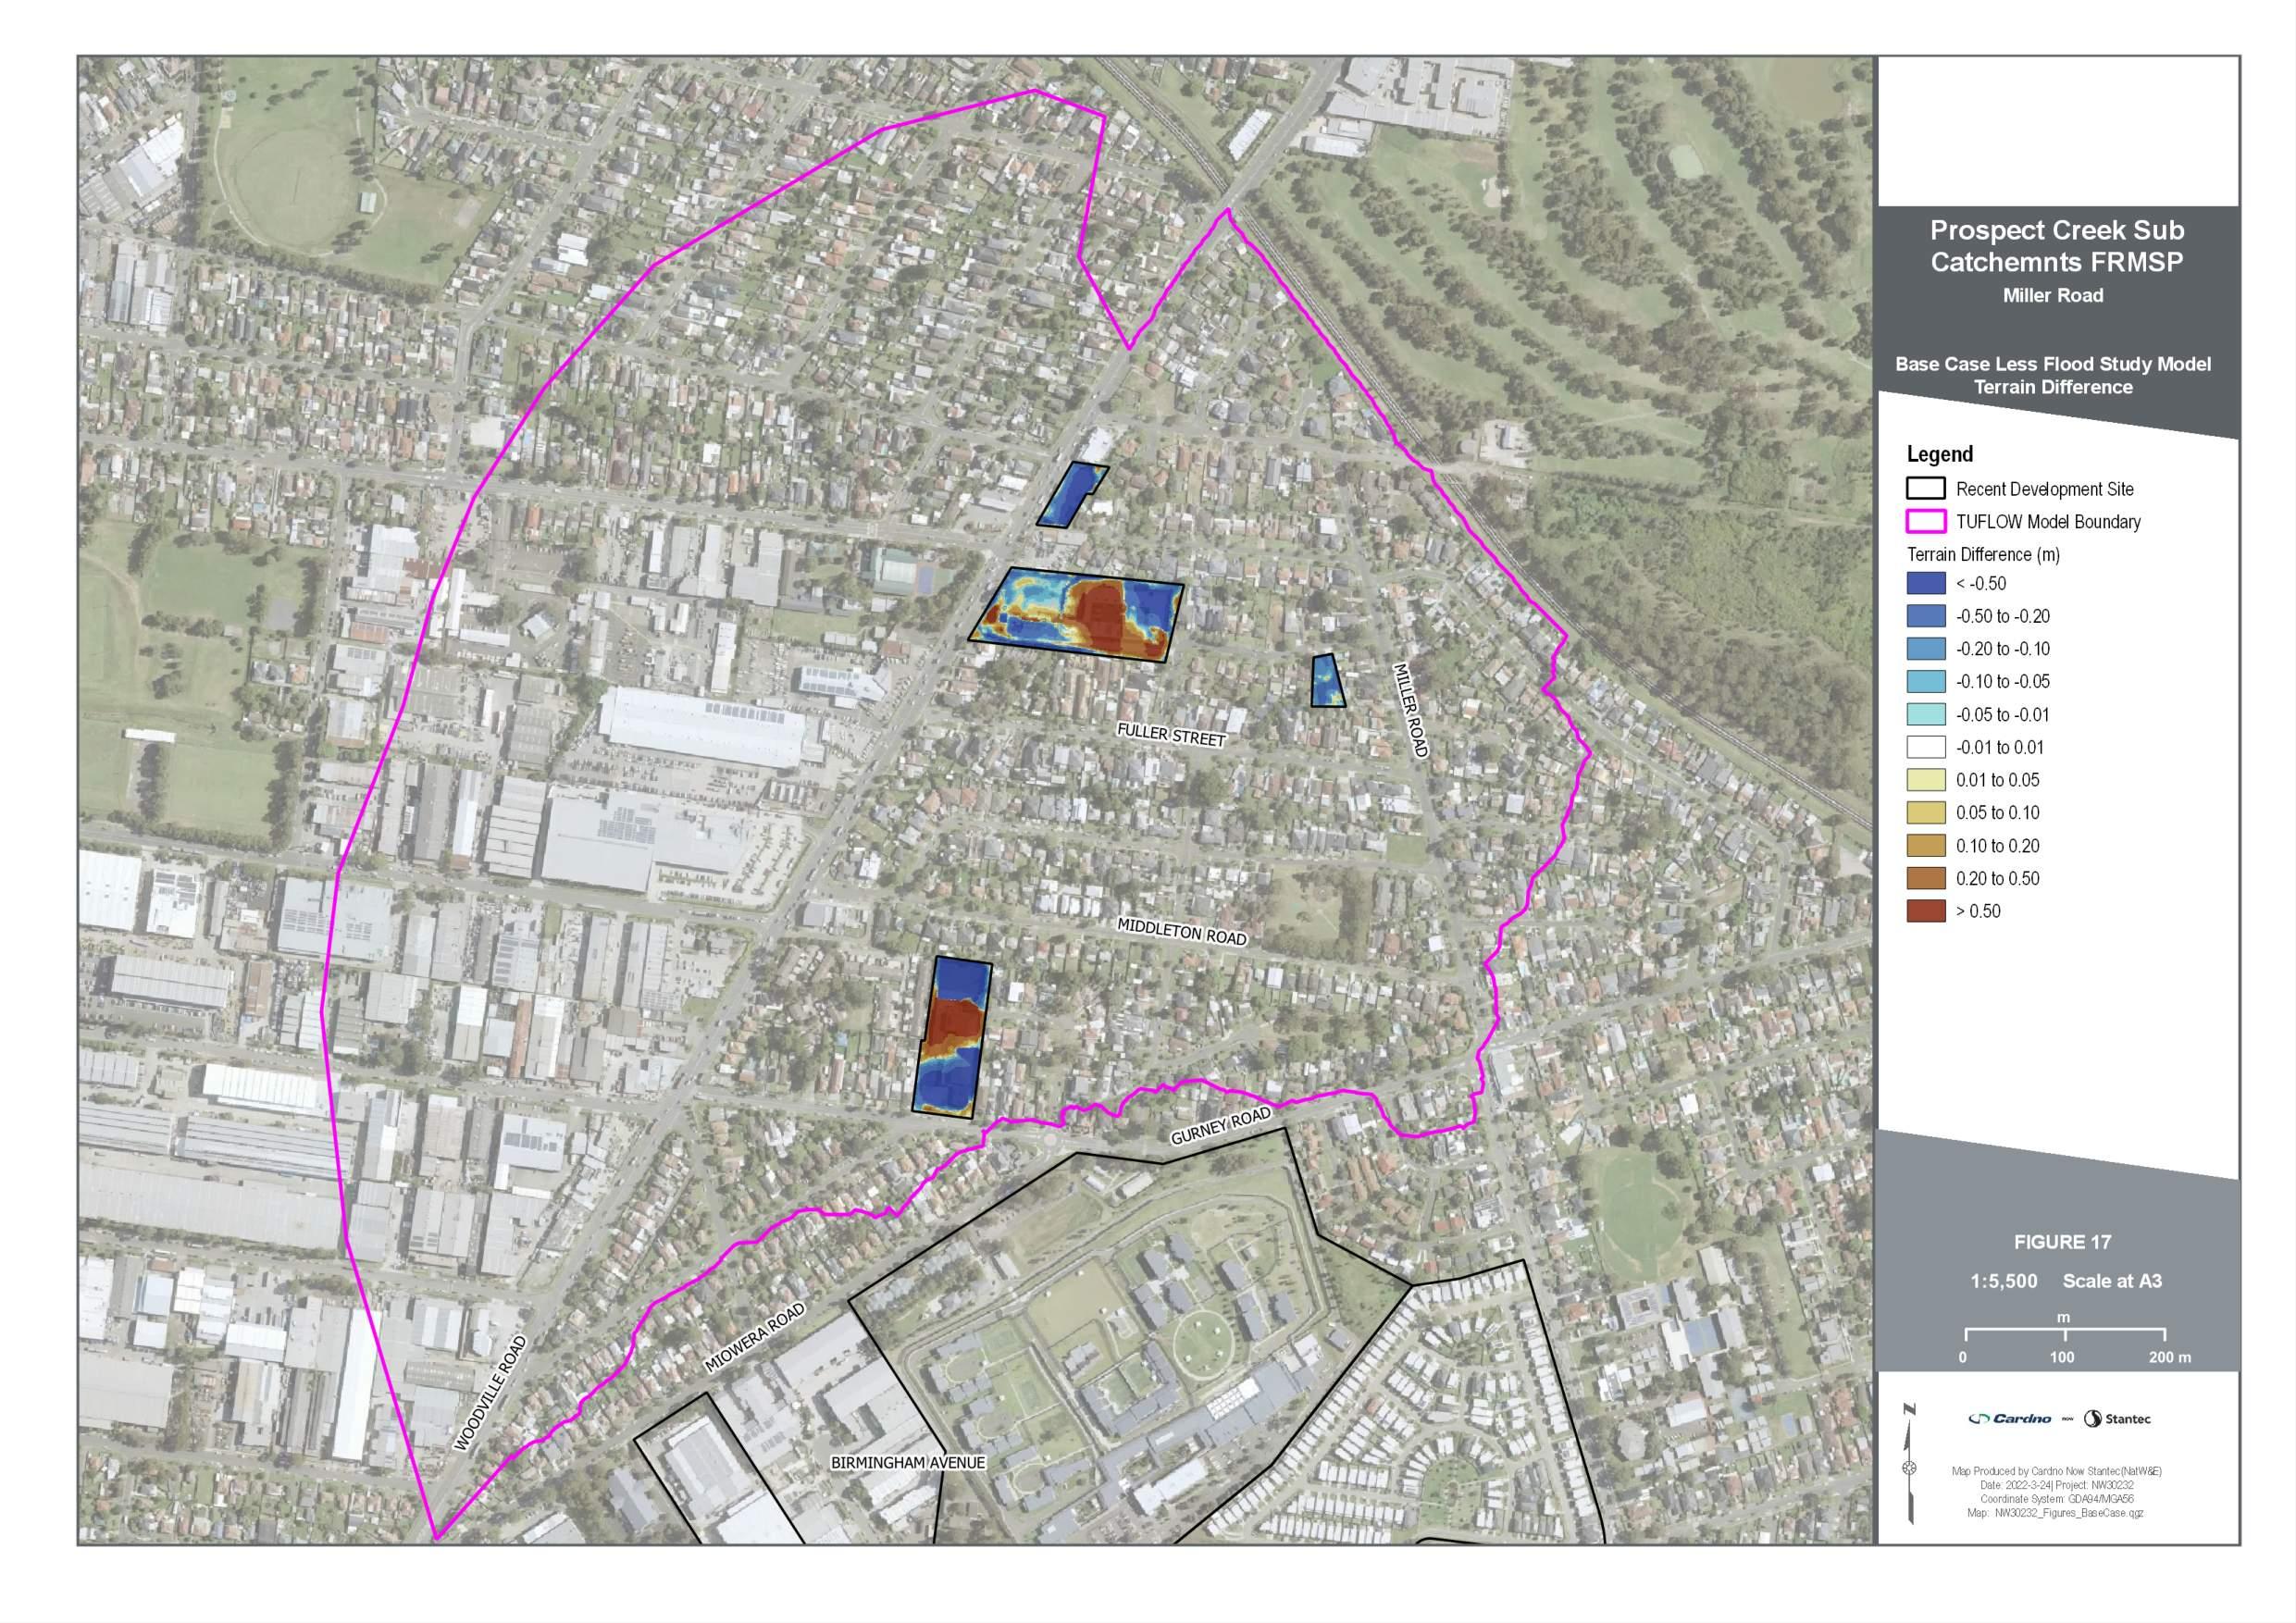This screenshot has width=2296, height=1623.
Task: Click the '0.10 to 0.20' legend swatch
Action: (x=1925, y=845)
